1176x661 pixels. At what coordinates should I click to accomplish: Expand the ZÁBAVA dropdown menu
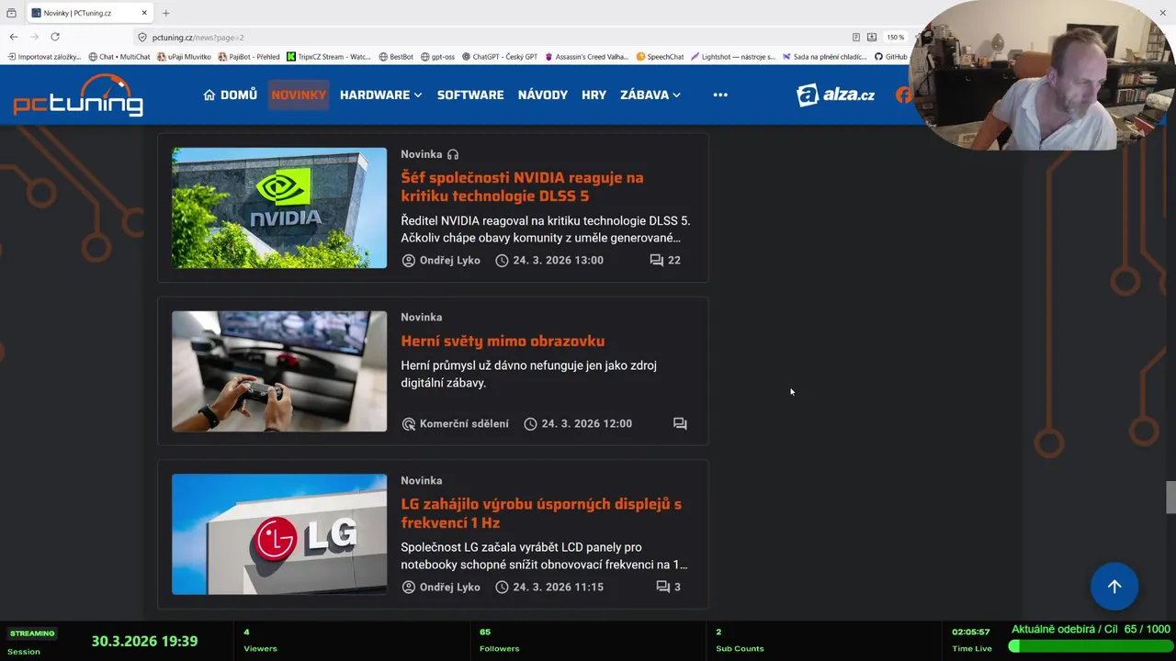[650, 95]
